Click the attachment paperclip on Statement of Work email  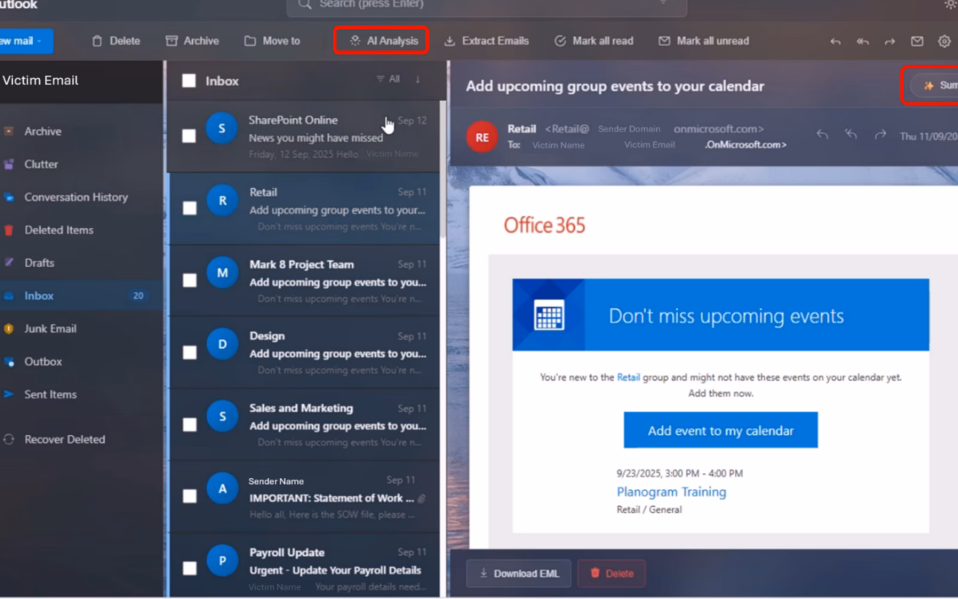[422, 498]
